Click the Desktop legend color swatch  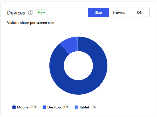point(44,107)
